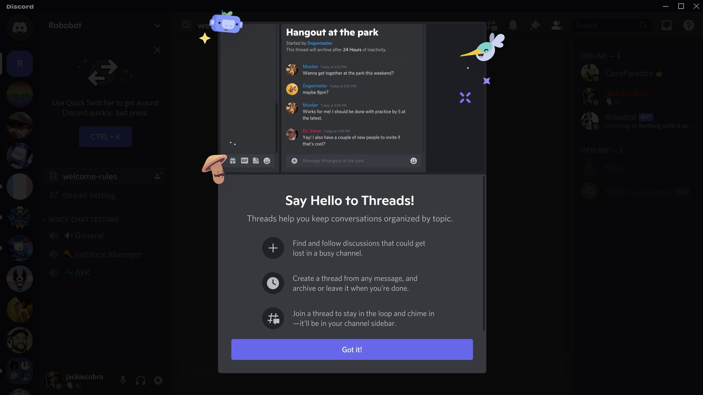Toggle microphone mute for jackiecobra
The image size is (703, 395).
coord(123,380)
